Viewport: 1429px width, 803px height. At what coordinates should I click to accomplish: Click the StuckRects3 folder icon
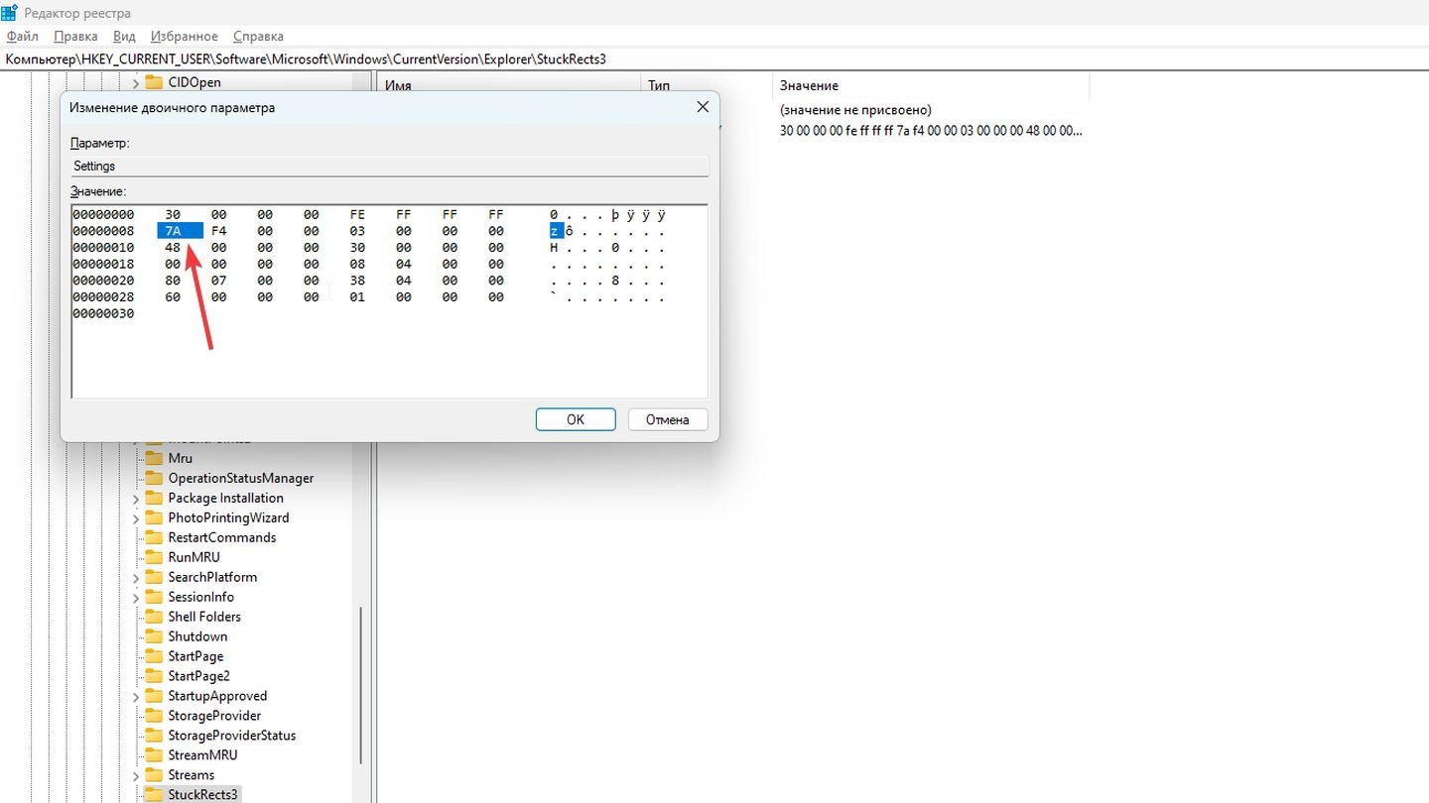[x=153, y=795]
